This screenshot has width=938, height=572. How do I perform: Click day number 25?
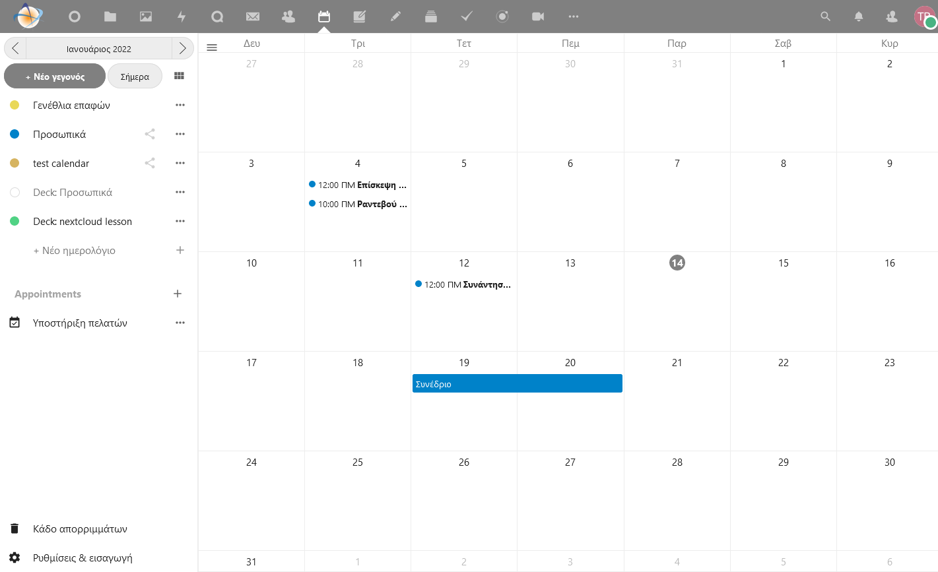click(x=358, y=462)
